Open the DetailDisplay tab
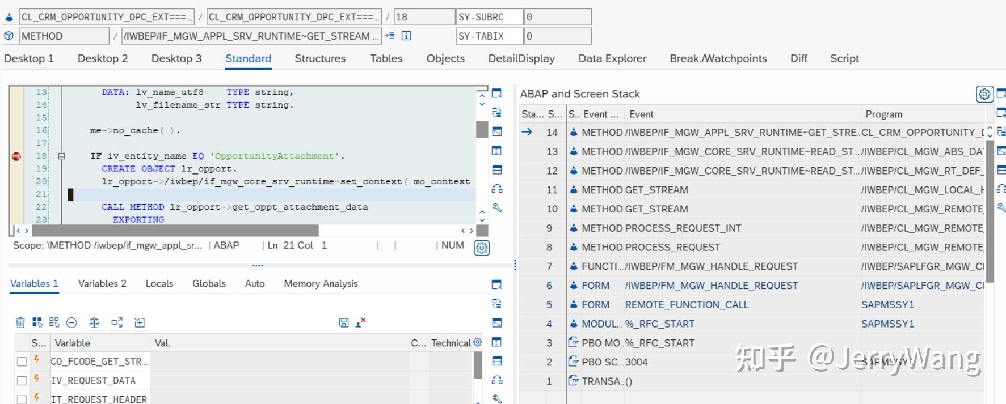The height and width of the screenshot is (404, 1006). 521,58
